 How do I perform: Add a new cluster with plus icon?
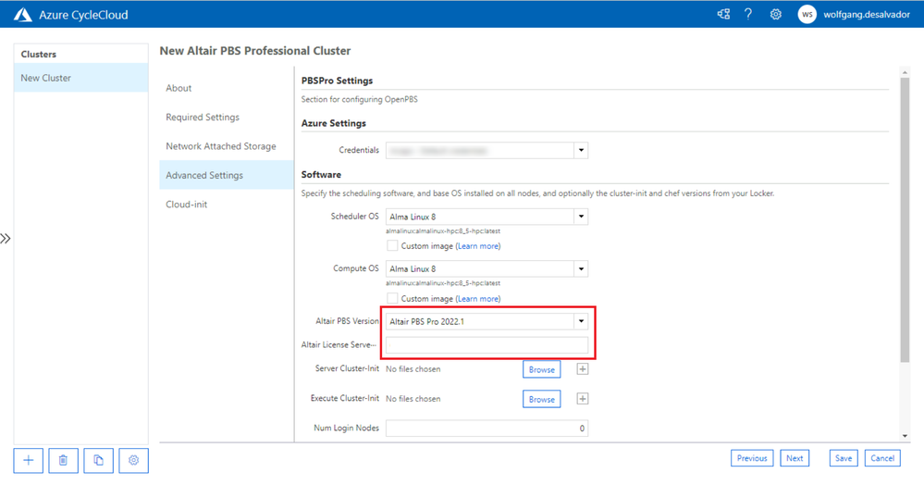[x=29, y=460]
